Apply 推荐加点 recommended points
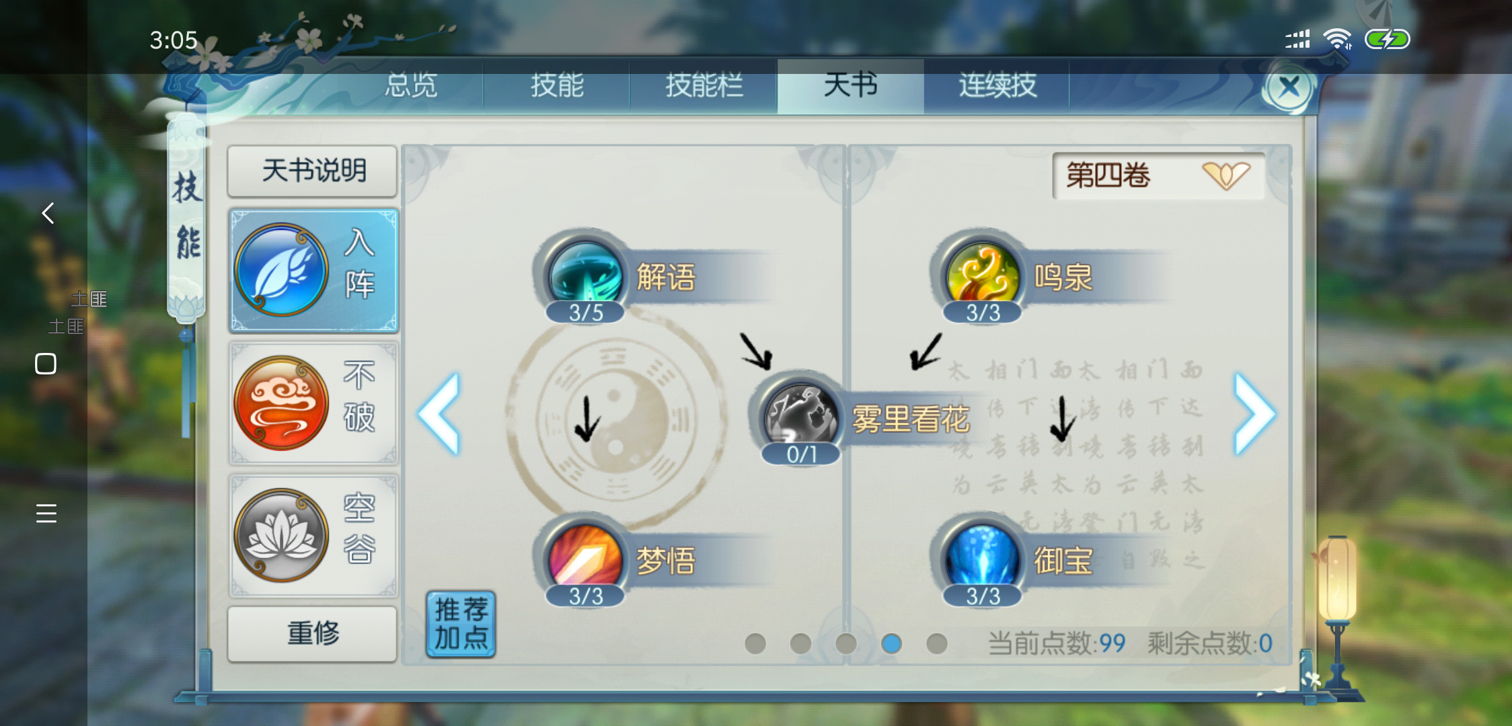The width and height of the screenshot is (1512, 726). pos(461,624)
